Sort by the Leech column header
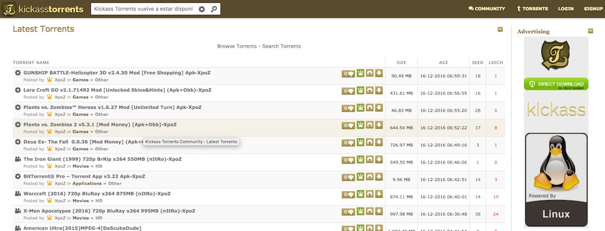This screenshot has width=605, height=231. [x=496, y=62]
